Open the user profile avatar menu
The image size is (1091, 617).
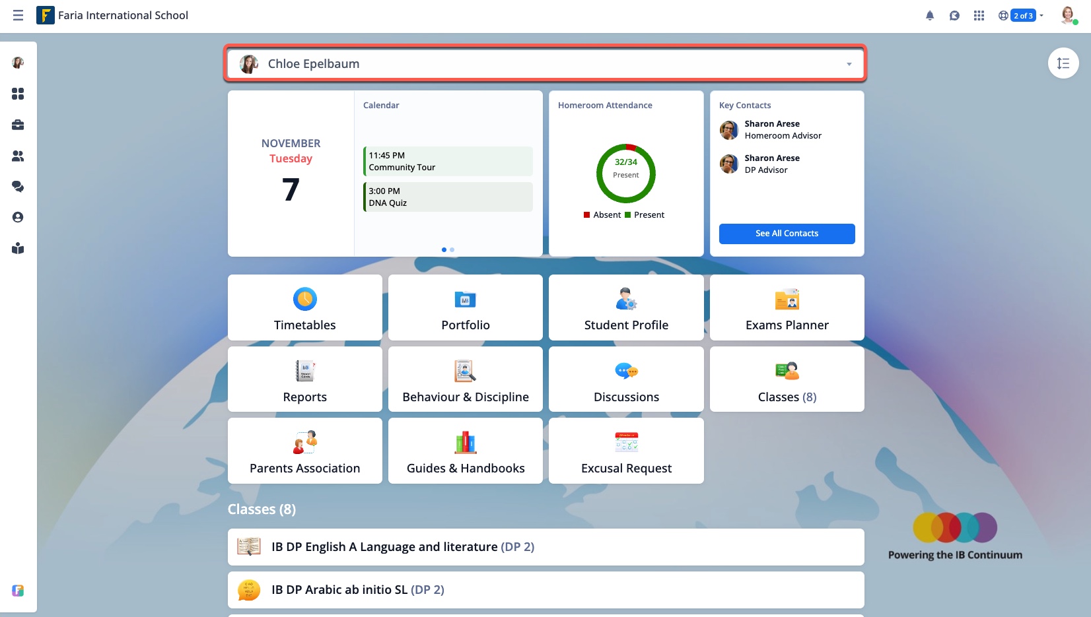pos(1067,15)
